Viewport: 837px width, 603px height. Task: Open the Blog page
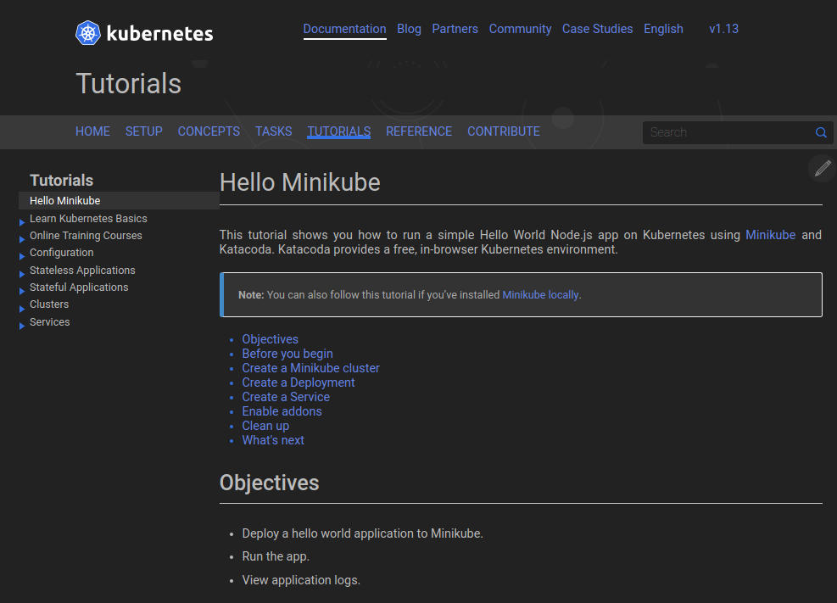point(409,28)
